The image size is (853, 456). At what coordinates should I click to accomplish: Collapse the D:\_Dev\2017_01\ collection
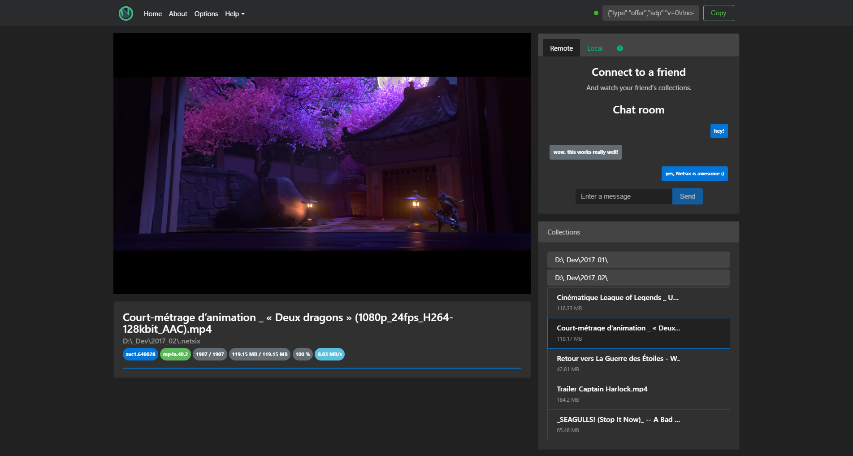pyautogui.click(x=639, y=260)
